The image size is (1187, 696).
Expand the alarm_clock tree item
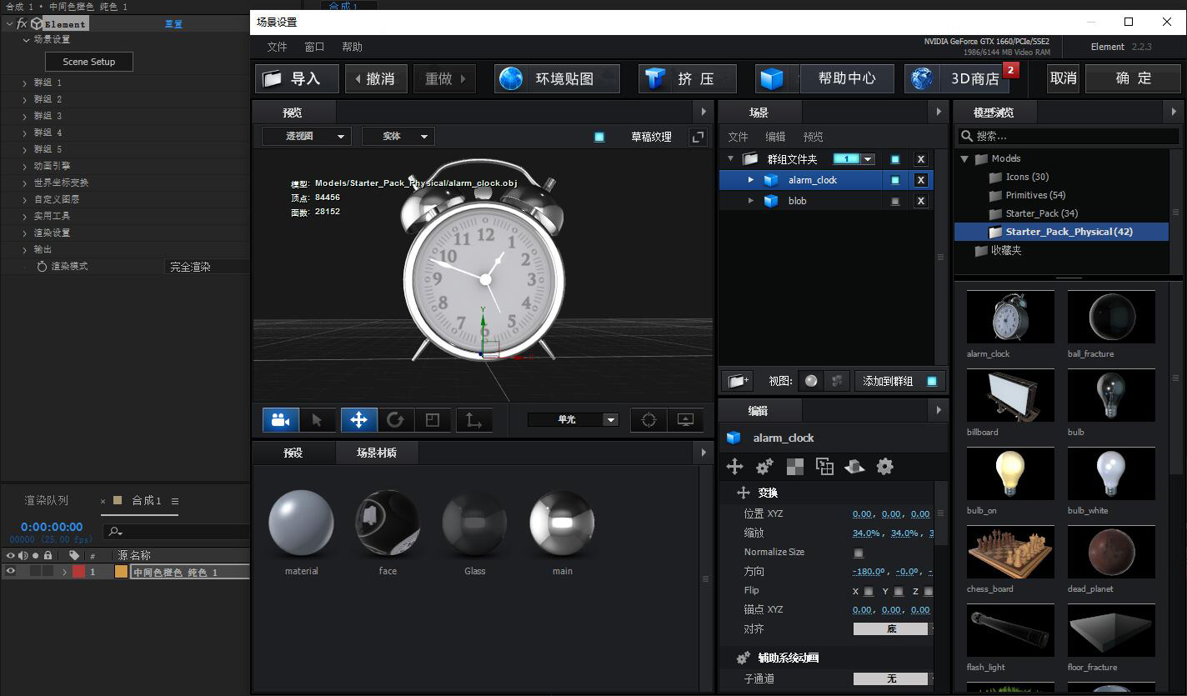(750, 180)
